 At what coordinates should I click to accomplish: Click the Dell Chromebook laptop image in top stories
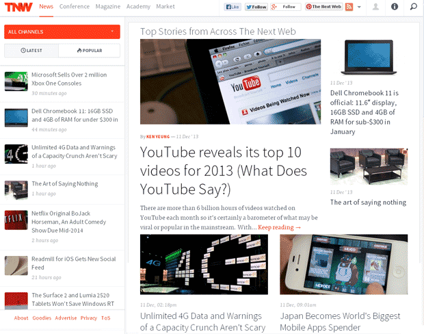pos(369,57)
